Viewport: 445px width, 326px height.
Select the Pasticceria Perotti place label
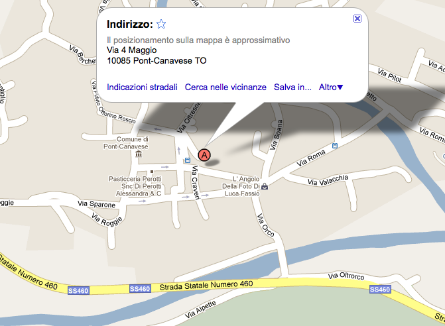tap(136, 186)
